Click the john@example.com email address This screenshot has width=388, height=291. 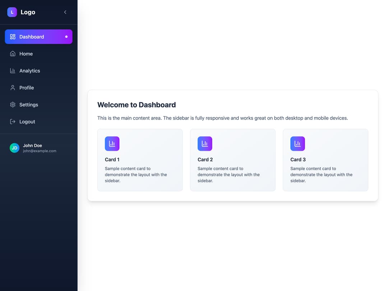(x=40, y=151)
